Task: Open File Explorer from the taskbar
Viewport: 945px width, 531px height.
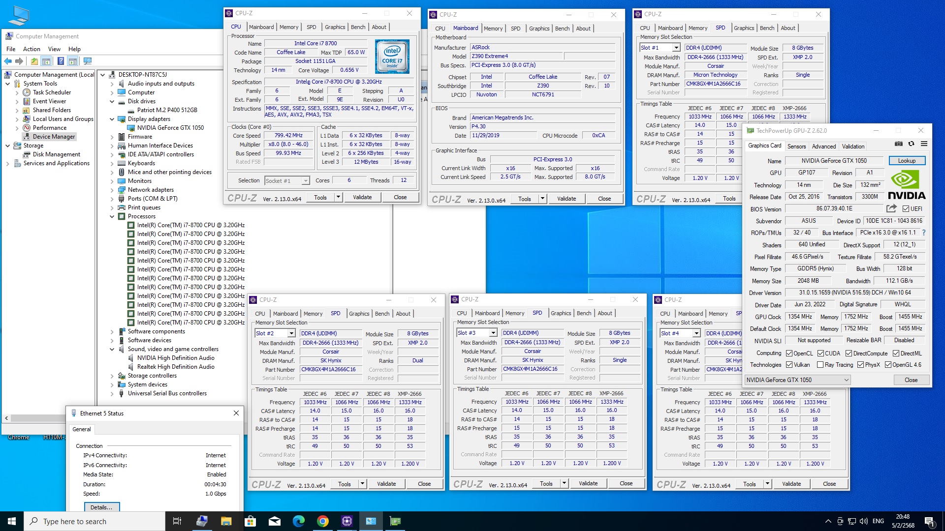Action: (226, 521)
